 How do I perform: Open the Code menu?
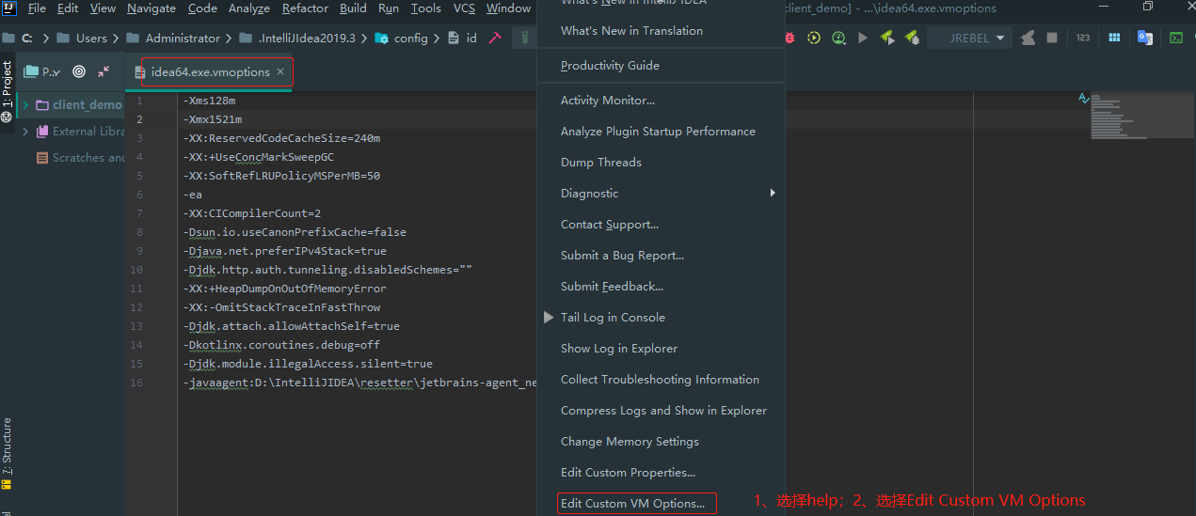[202, 8]
